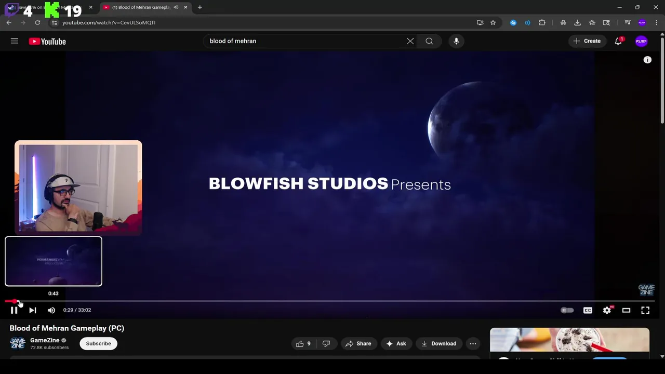Open browser downloads

[x=577, y=22]
